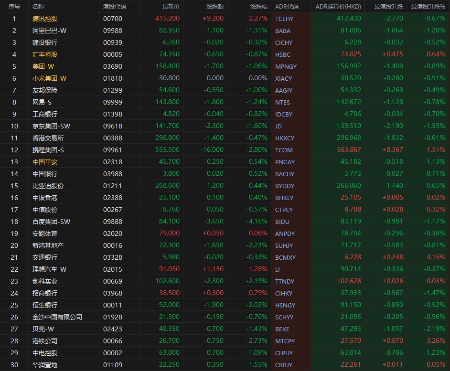
Task: Sort by the 涨跌幅 column header
Action: 258,6
